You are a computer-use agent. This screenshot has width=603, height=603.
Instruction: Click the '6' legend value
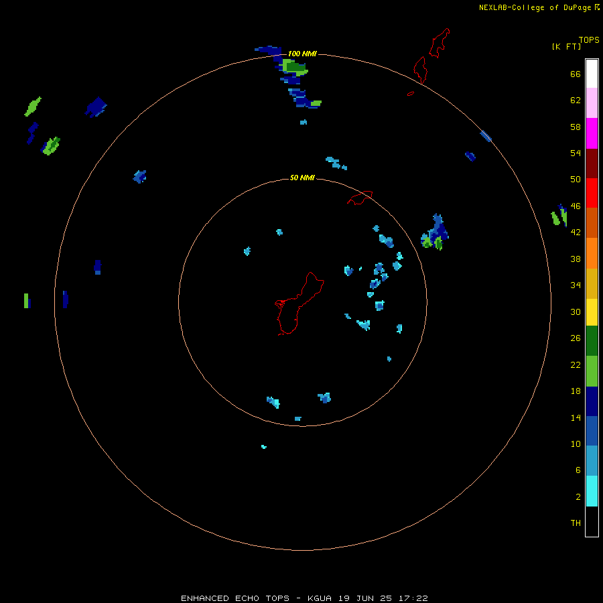click(x=578, y=470)
